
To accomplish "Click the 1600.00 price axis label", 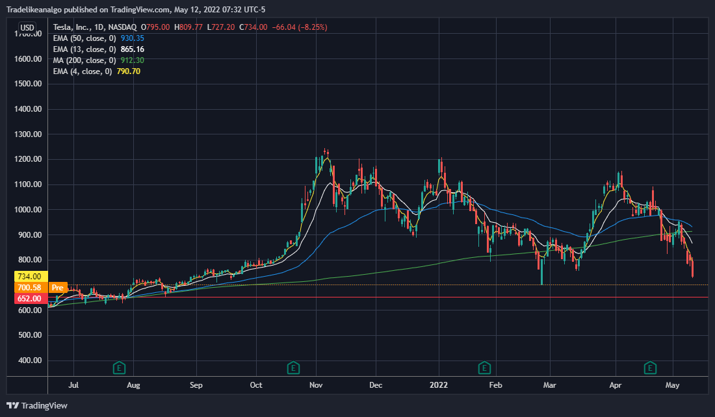I will tap(28, 59).
